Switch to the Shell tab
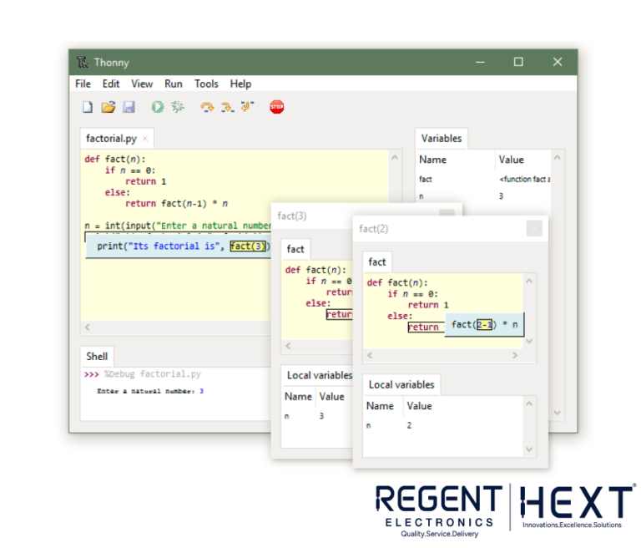Screen dimensions: 641x548 (97, 356)
